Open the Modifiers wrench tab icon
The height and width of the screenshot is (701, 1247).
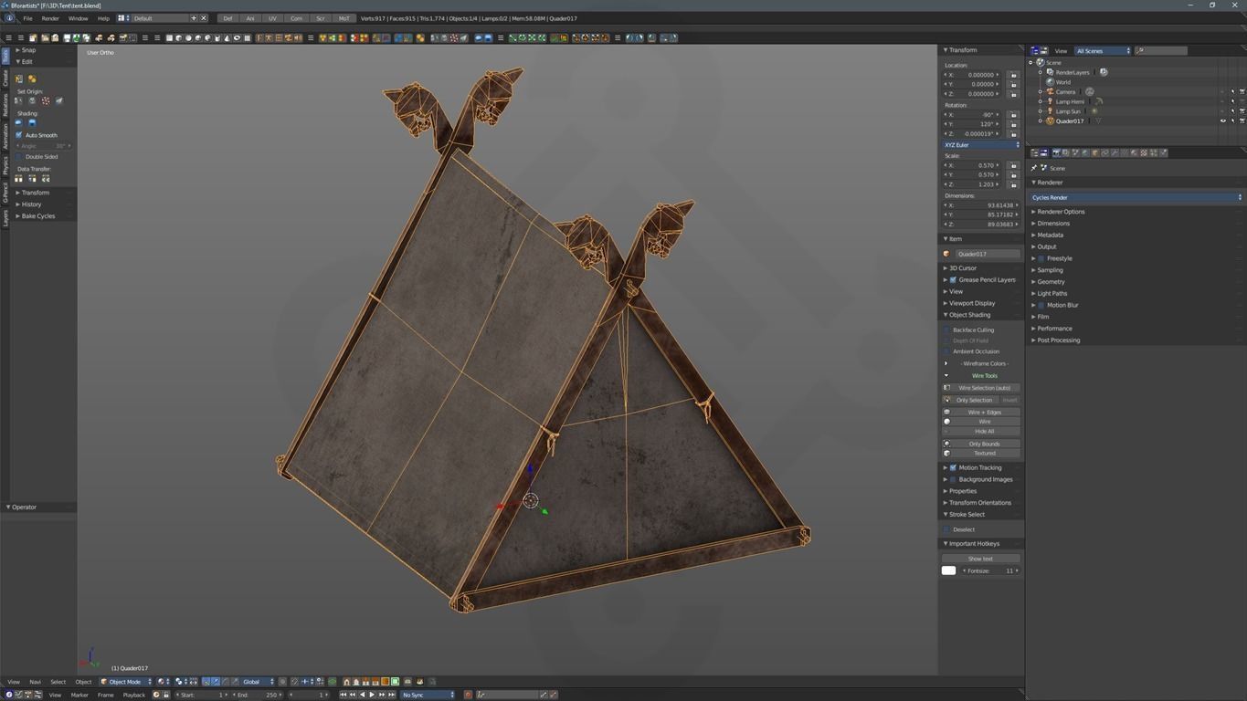click(x=1115, y=152)
